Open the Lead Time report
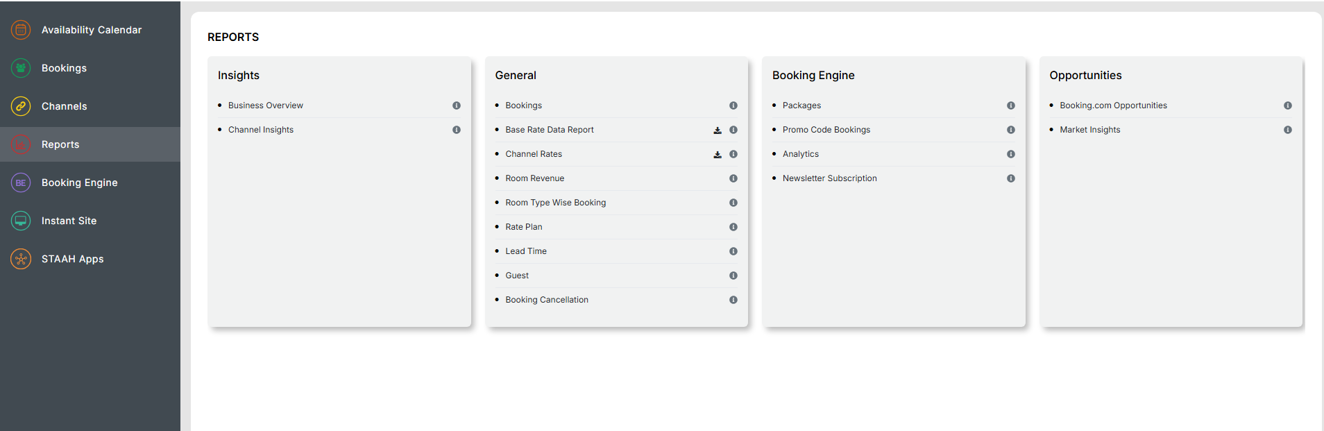The image size is (1324, 431). [526, 251]
